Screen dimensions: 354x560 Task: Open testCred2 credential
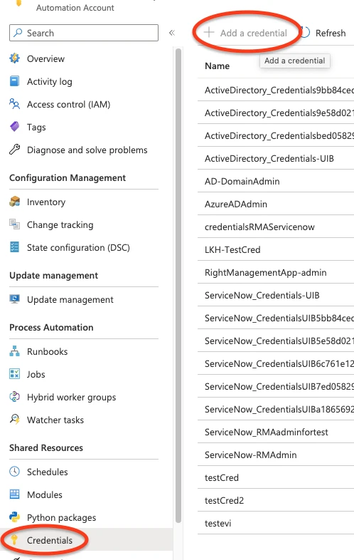tap(276, 500)
